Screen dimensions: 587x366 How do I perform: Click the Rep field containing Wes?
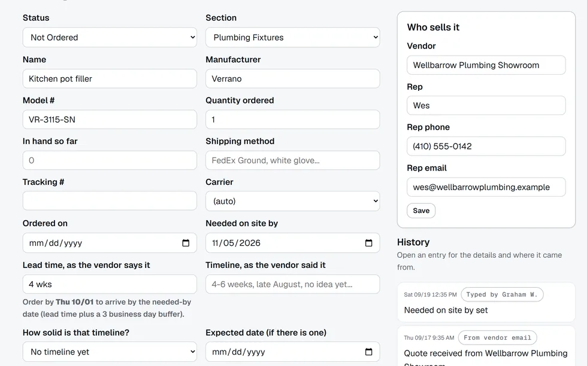[x=486, y=105]
